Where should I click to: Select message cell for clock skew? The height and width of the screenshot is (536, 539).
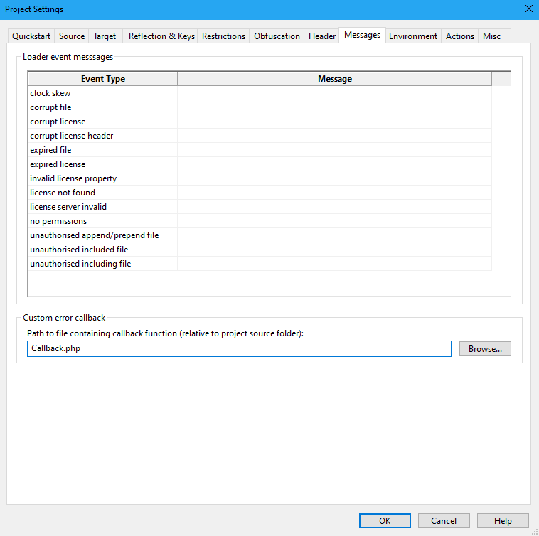point(334,93)
